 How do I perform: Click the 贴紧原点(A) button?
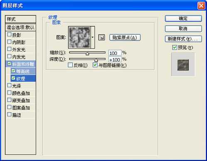pos(125,38)
